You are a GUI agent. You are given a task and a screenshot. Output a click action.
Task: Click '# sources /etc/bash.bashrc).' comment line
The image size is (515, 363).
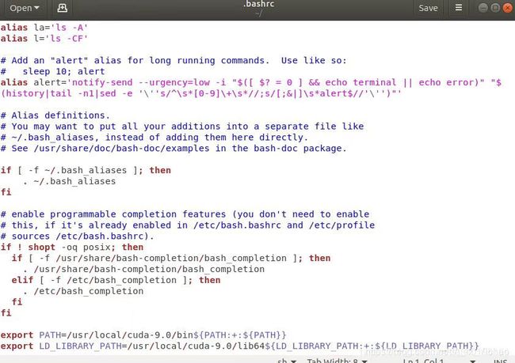click(77, 236)
